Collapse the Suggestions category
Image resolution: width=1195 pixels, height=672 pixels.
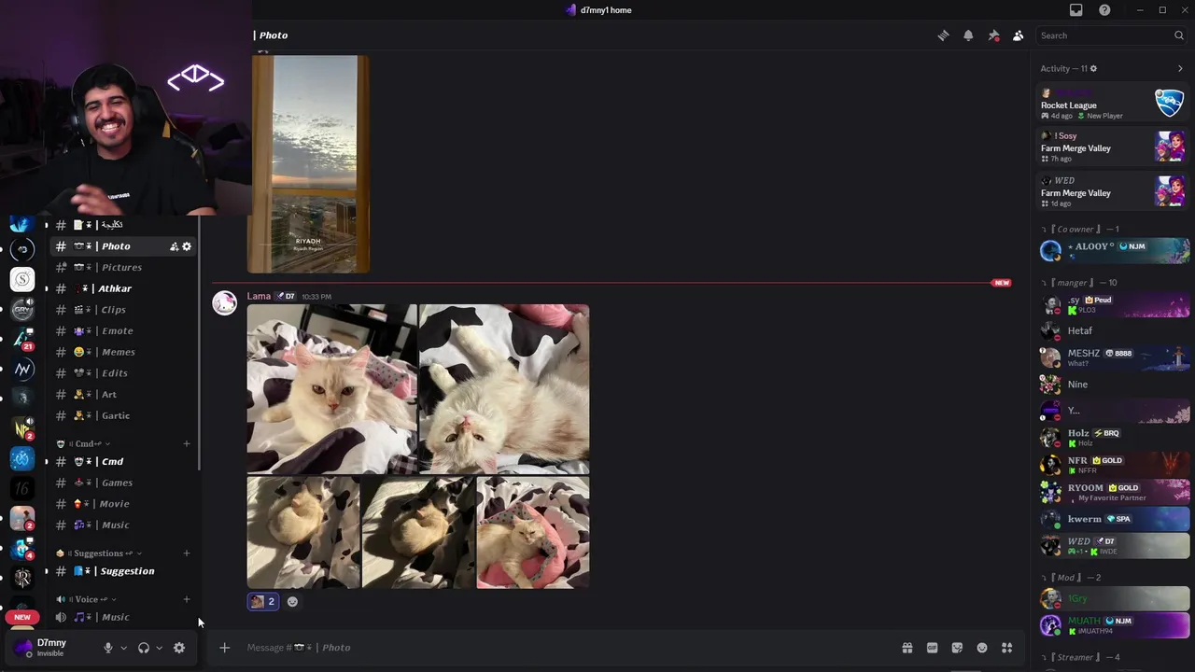[x=98, y=553]
